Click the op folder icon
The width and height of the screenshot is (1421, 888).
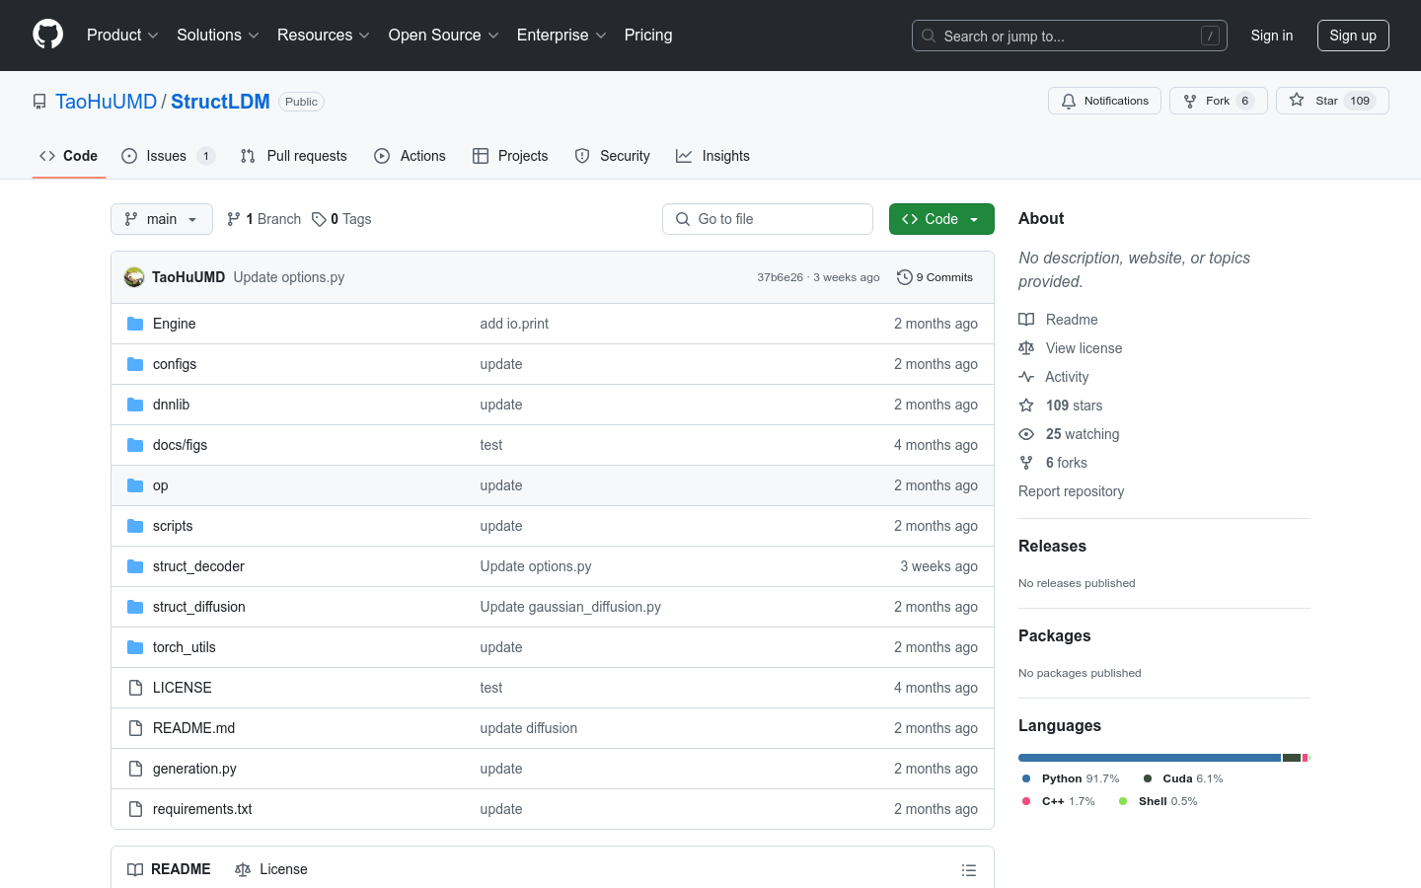point(135,485)
